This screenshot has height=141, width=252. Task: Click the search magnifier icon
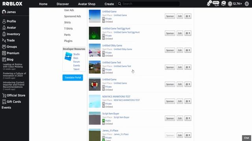pos(119,4)
